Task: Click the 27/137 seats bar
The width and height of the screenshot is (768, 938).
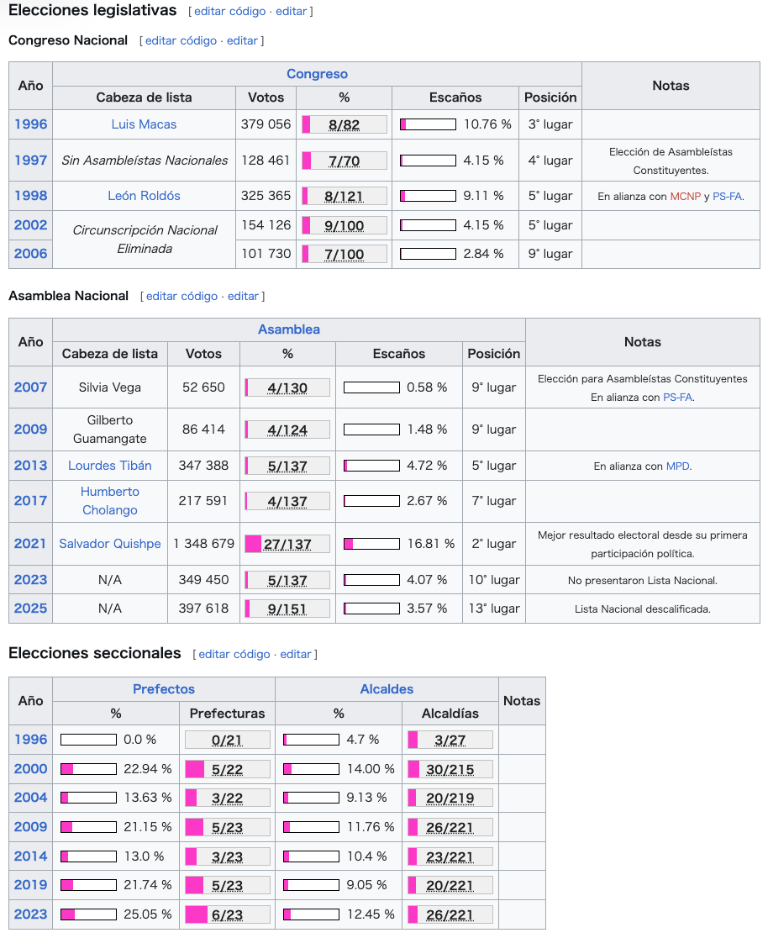Action: coord(287,545)
